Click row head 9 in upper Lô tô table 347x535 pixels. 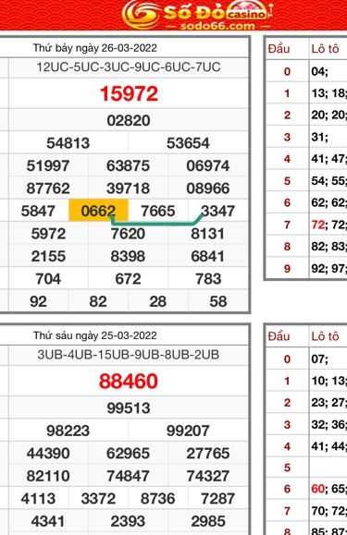coord(287,269)
